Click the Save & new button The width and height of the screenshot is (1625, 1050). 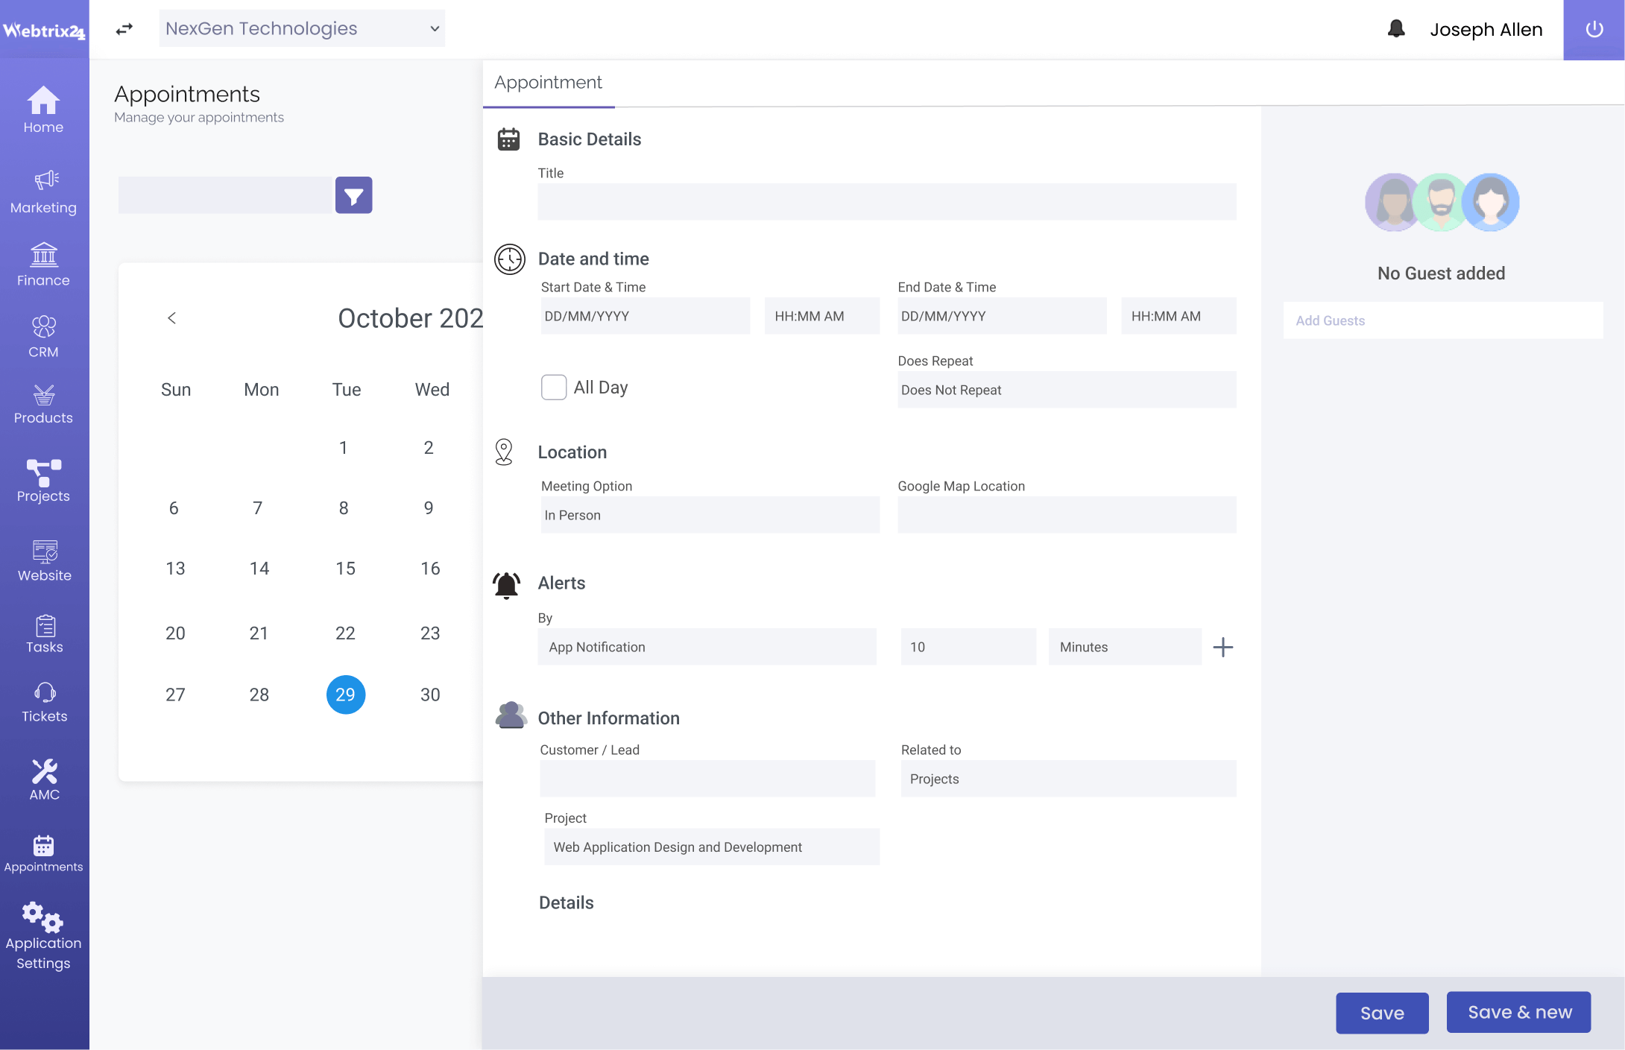(1519, 1012)
